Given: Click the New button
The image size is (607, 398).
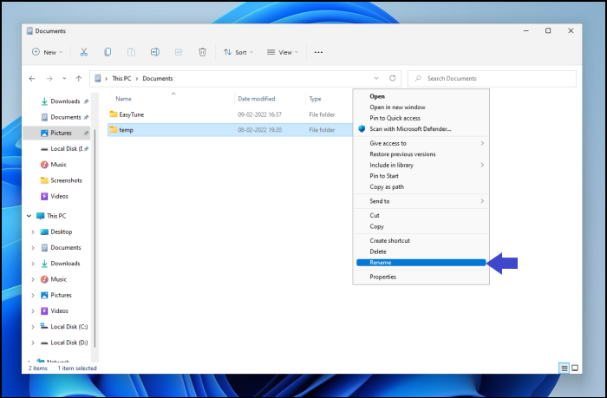Looking at the screenshot, I should [x=44, y=52].
